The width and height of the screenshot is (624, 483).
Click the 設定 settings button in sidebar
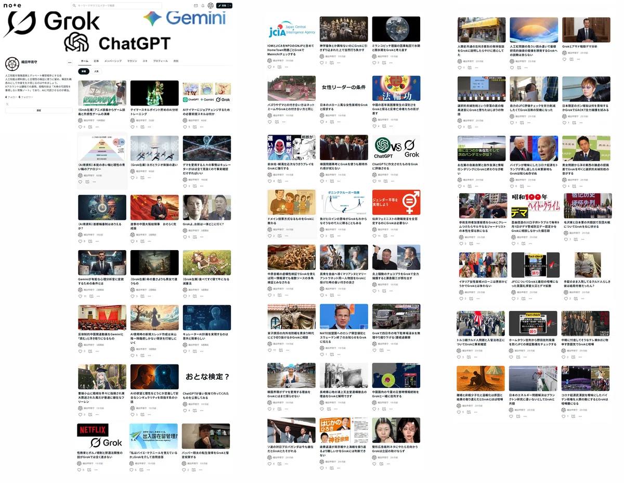[38, 111]
